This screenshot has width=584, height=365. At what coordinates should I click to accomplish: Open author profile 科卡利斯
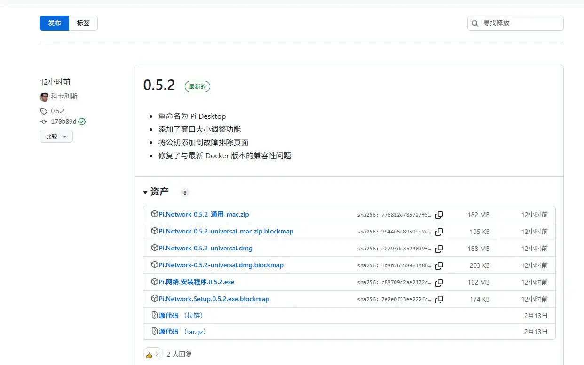[64, 96]
